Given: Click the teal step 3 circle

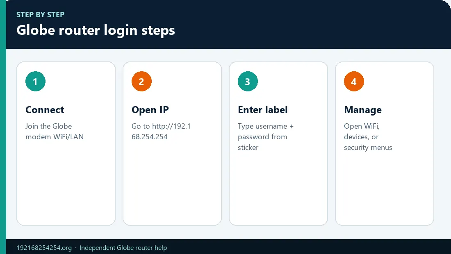Looking at the screenshot, I should tap(248, 81).
